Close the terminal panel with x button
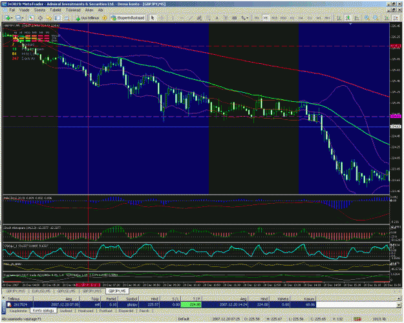This screenshot has height=323, width=404. tap(3, 297)
